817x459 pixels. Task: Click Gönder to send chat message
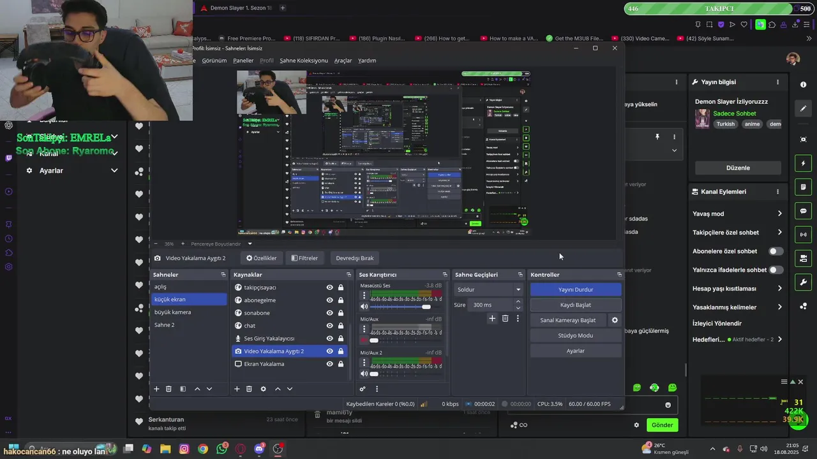(662, 425)
